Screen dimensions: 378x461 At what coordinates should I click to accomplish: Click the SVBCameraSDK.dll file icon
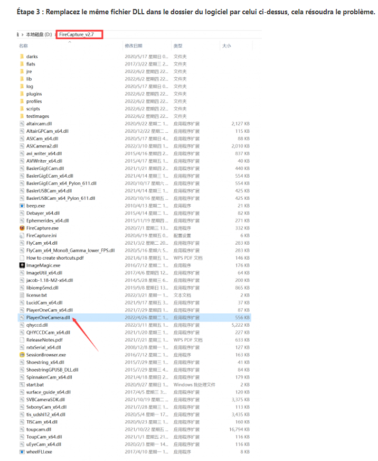tap(22, 400)
